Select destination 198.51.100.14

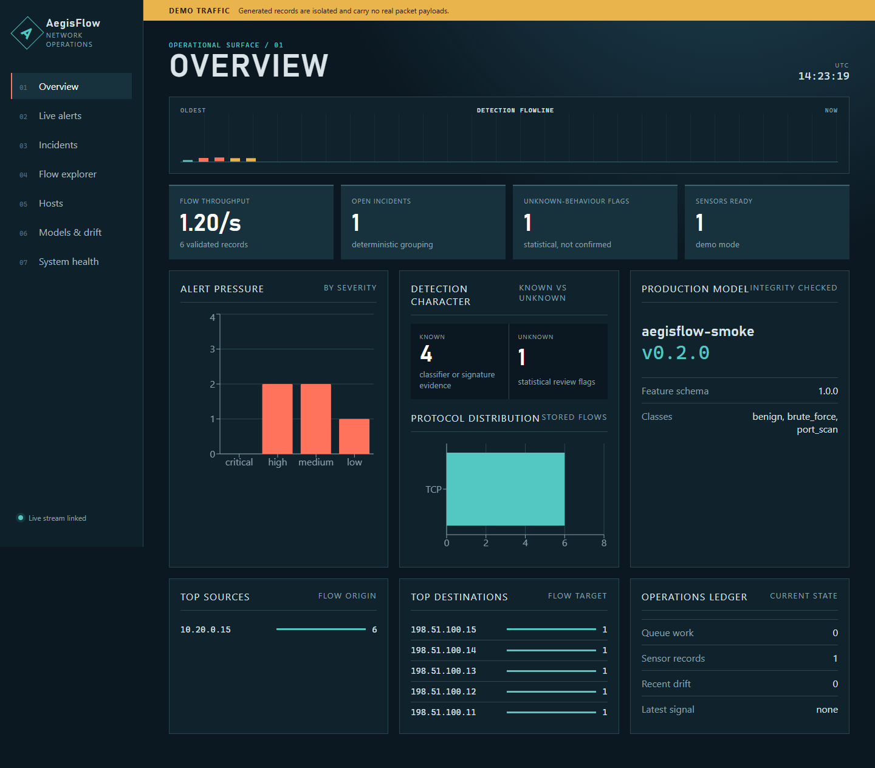pos(444,650)
